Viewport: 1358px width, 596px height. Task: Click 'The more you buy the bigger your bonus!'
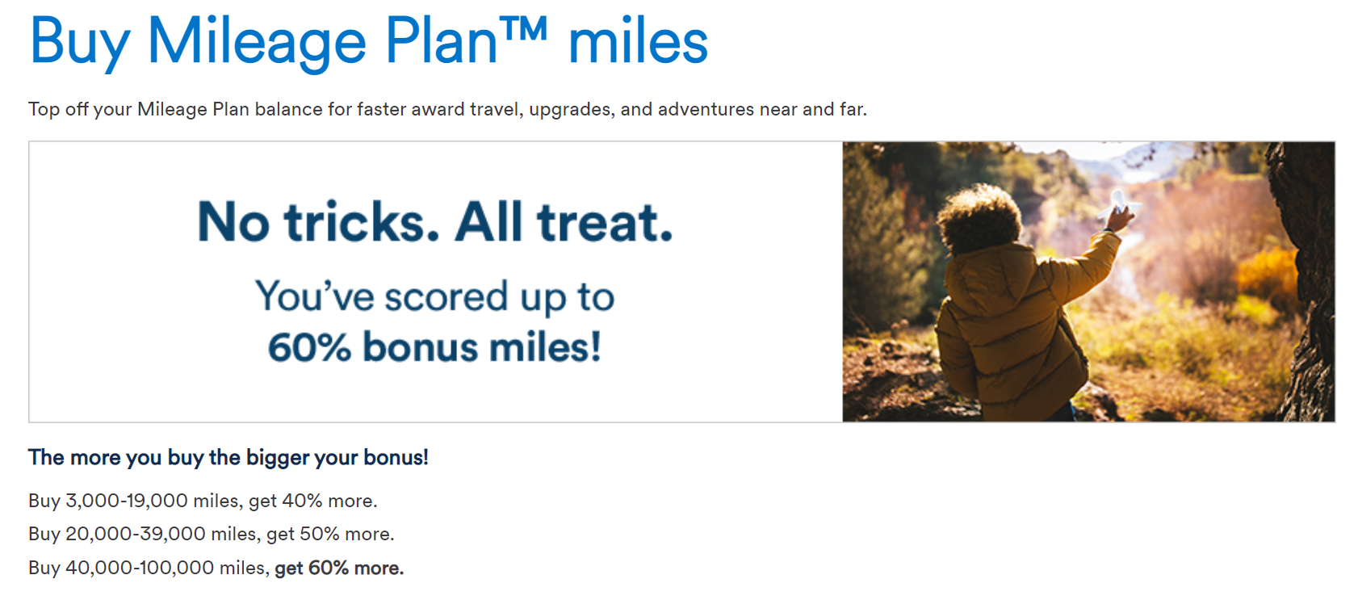[x=228, y=457]
